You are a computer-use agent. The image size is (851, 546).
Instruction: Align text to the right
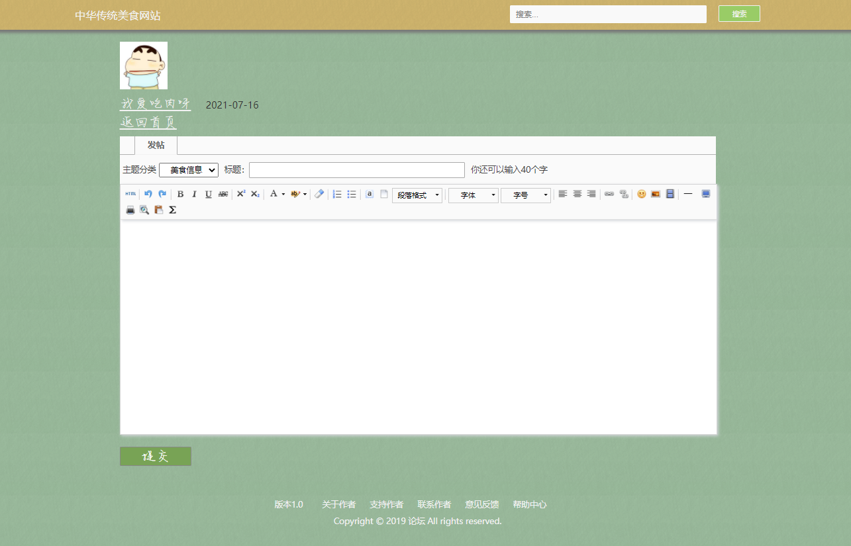[591, 194]
